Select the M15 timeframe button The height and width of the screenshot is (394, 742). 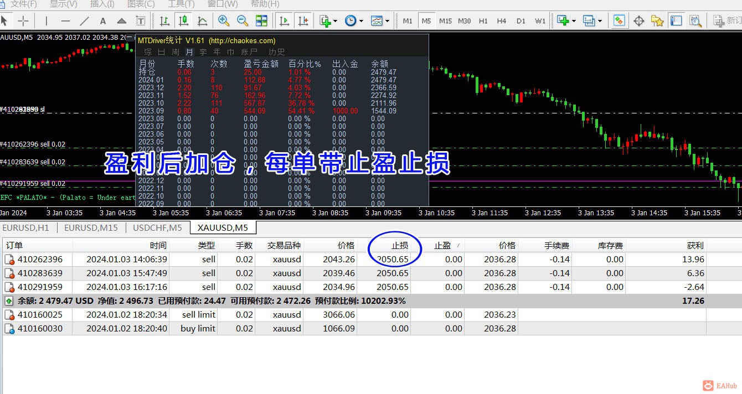click(x=446, y=20)
